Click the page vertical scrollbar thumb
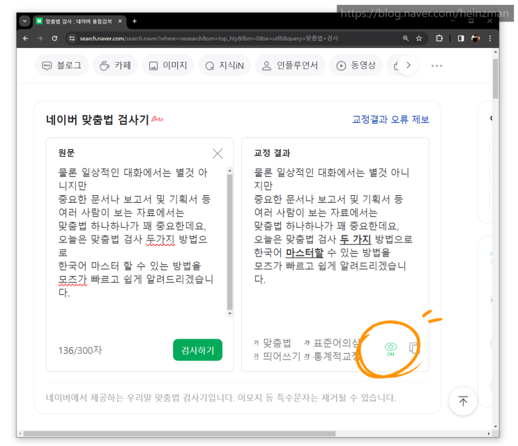This screenshot has width=518, height=446. [495, 79]
